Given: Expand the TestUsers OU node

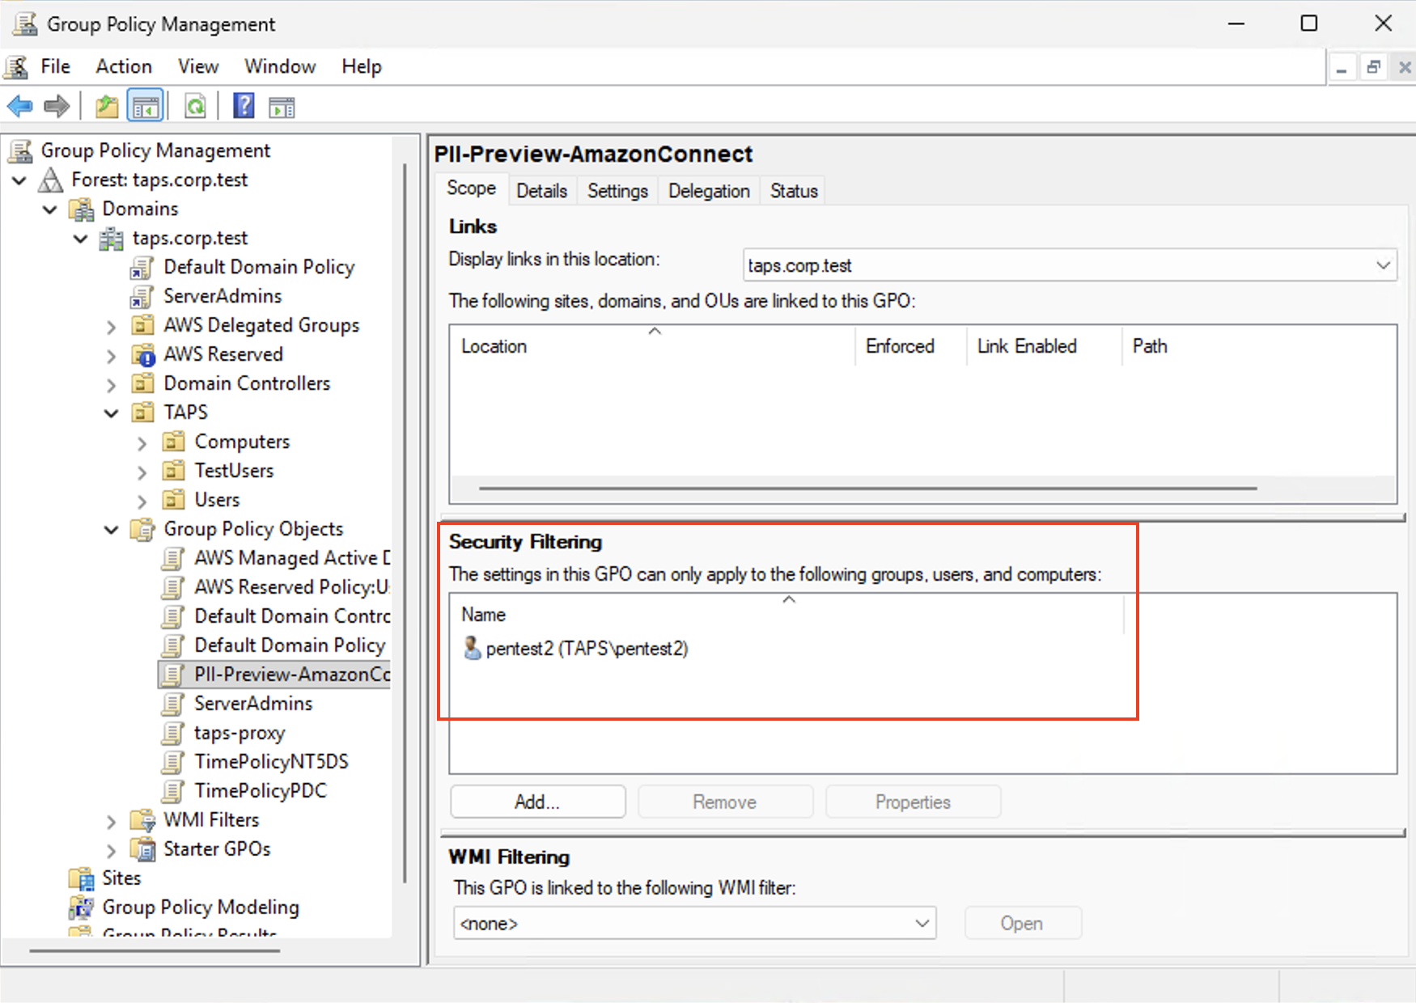Looking at the screenshot, I should 142,472.
